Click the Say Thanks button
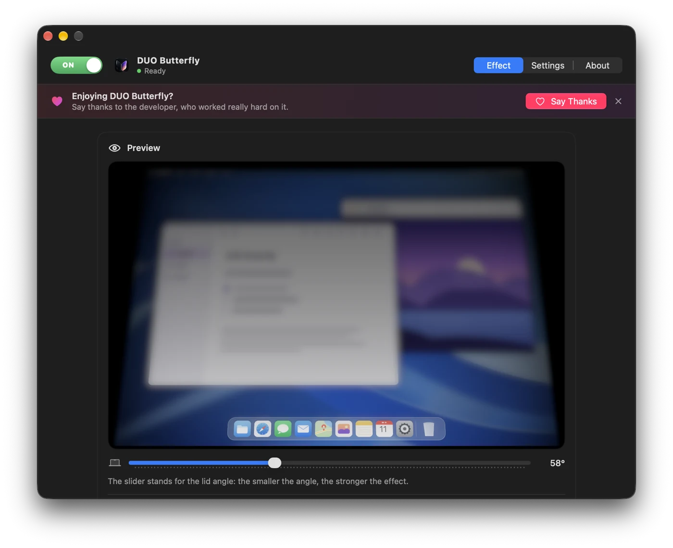The image size is (673, 548). (566, 101)
